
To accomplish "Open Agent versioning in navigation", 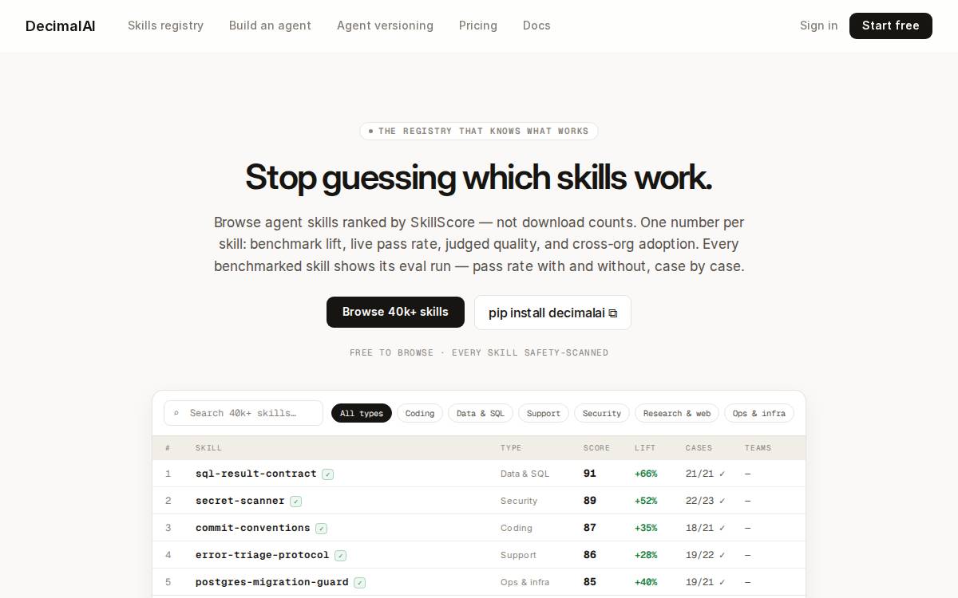I will pyautogui.click(x=385, y=26).
